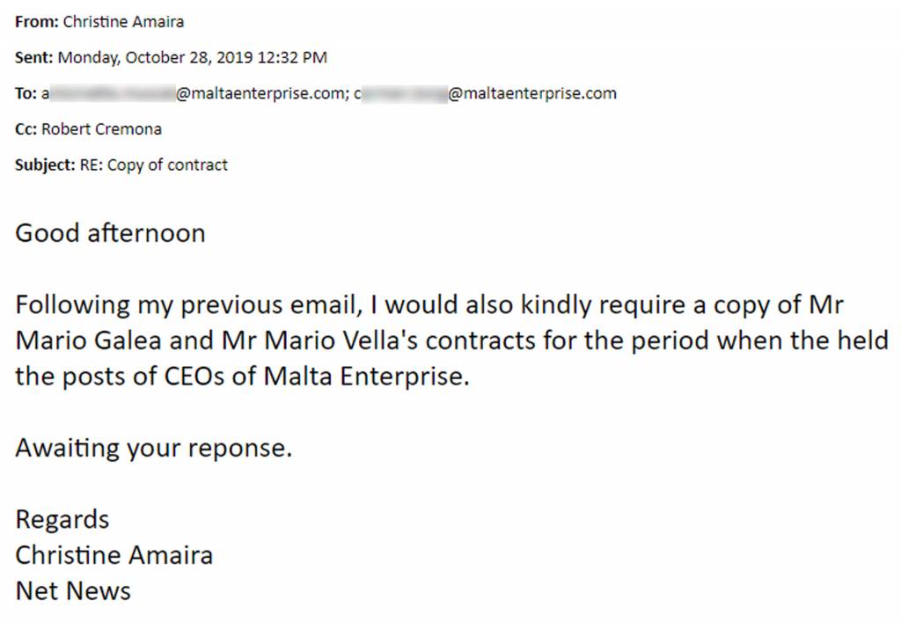This screenshot has height=622, width=901.
Task: Open the second maltaenterprise.com recipient address
Action: (x=486, y=93)
